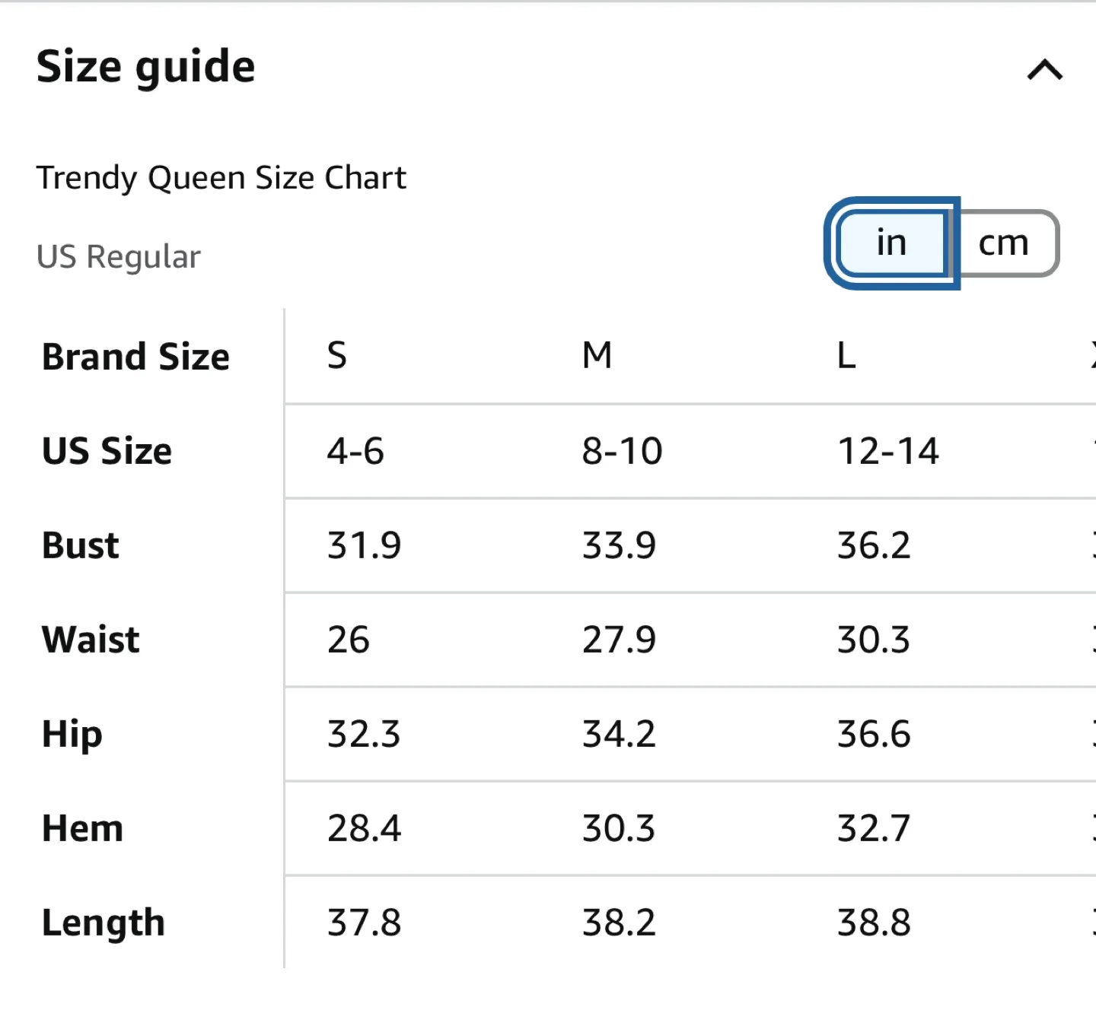The height and width of the screenshot is (1010, 1096).
Task: Select the Bust row label
Action: [x=79, y=545]
